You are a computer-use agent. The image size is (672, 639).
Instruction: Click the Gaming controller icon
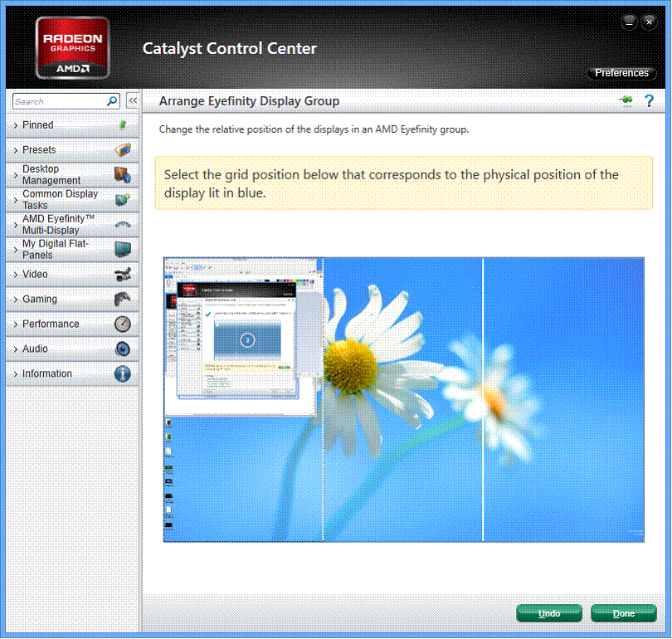(x=123, y=299)
